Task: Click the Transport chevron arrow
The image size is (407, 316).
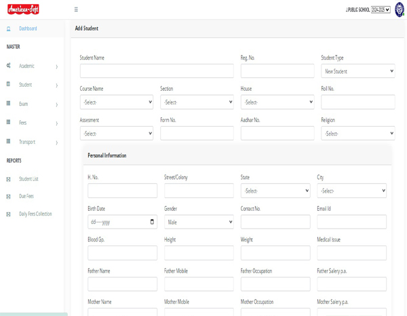Action: 56,142
